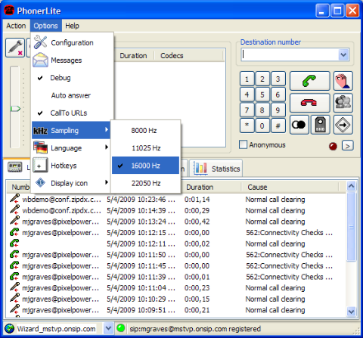Image resolution: width=363 pixels, height=338 pixels.
Task: Click the call log scrollbar up arrow
Action: (351, 186)
